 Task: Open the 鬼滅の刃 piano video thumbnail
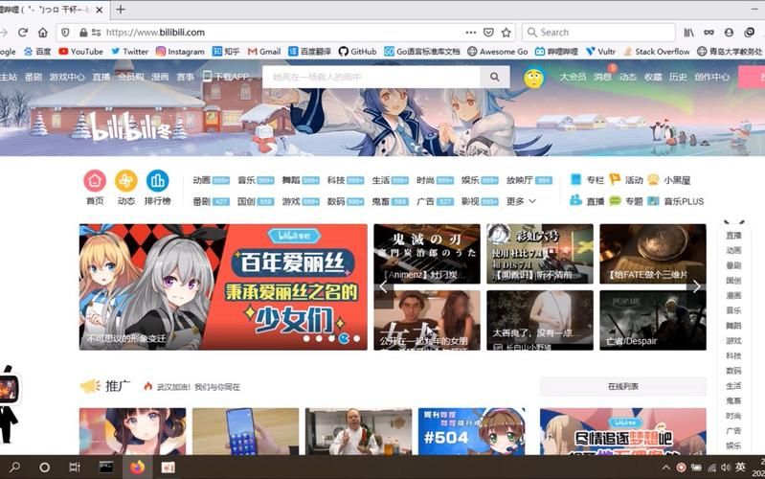pyautogui.click(x=427, y=254)
